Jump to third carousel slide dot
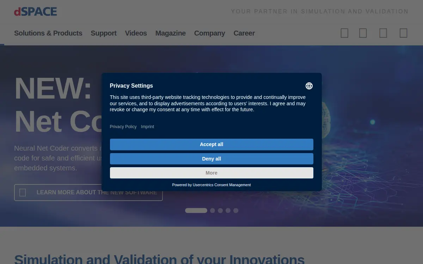The width and height of the screenshot is (423, 264). (220, 210)
